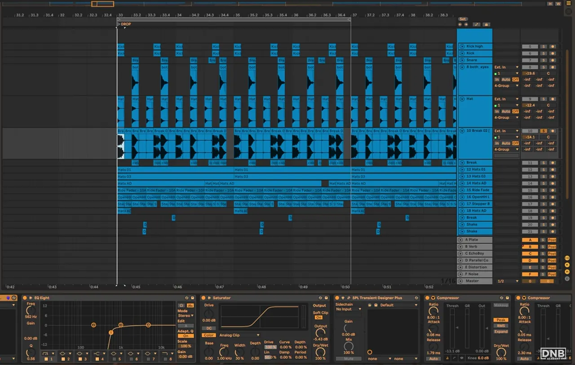Unfold the Master track
The height and width of the screenshot is (365, 575).
tap(460, 281)
